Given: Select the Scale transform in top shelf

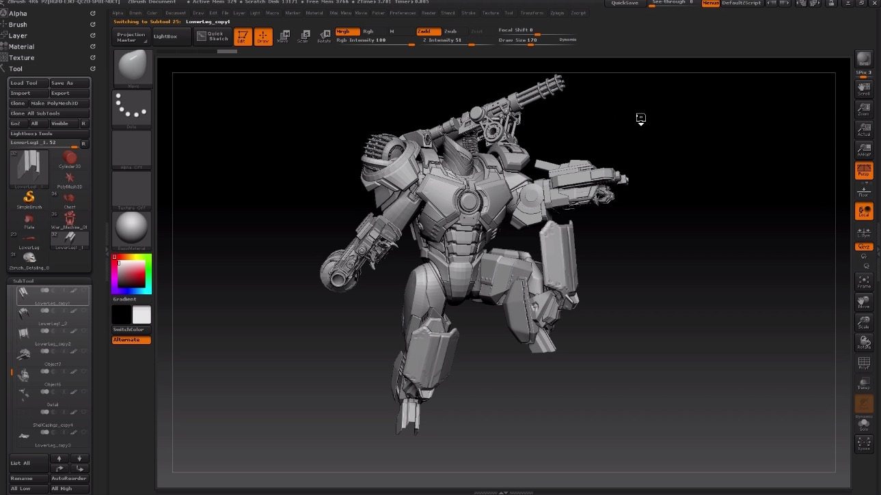Looking at the screenshot, I should click(x=303, y=37).
